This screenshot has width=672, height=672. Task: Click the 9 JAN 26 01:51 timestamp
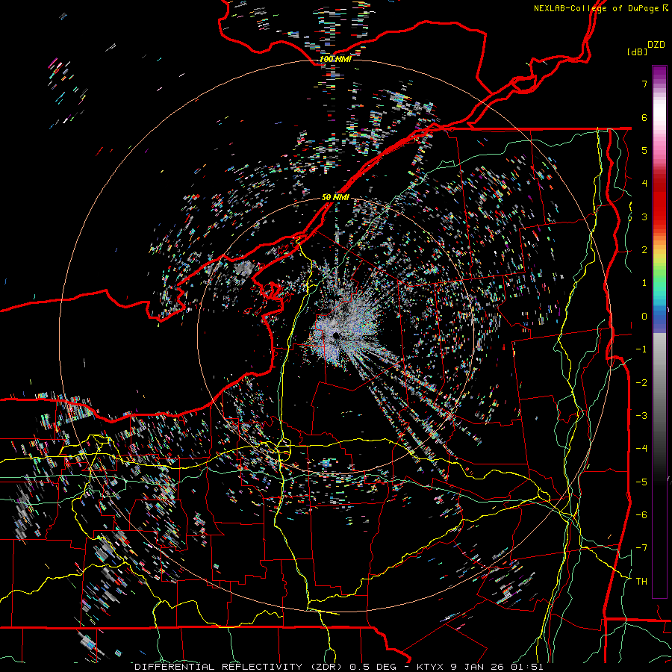pos(497,667)
